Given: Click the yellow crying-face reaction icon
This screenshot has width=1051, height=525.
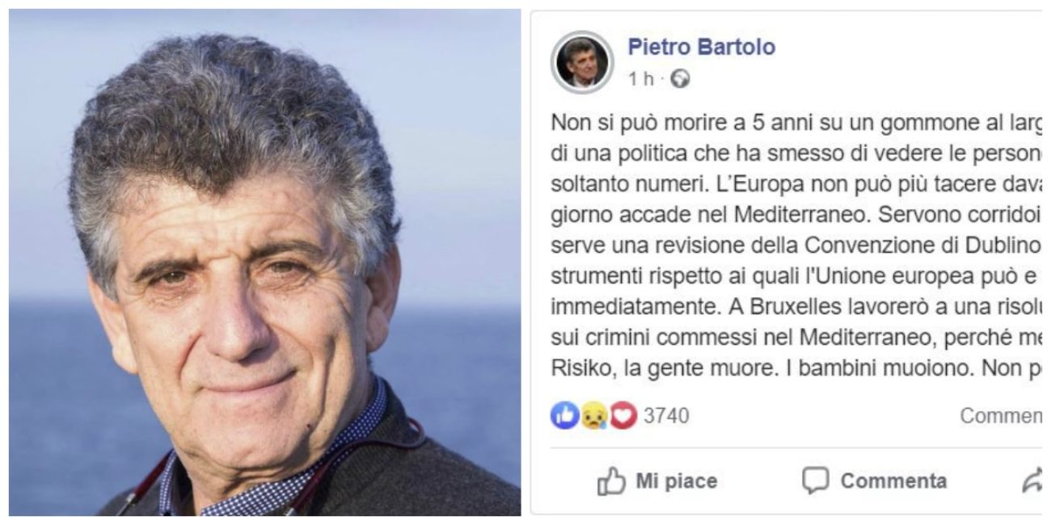Looking at the screenshot, I should click(593, 416).
